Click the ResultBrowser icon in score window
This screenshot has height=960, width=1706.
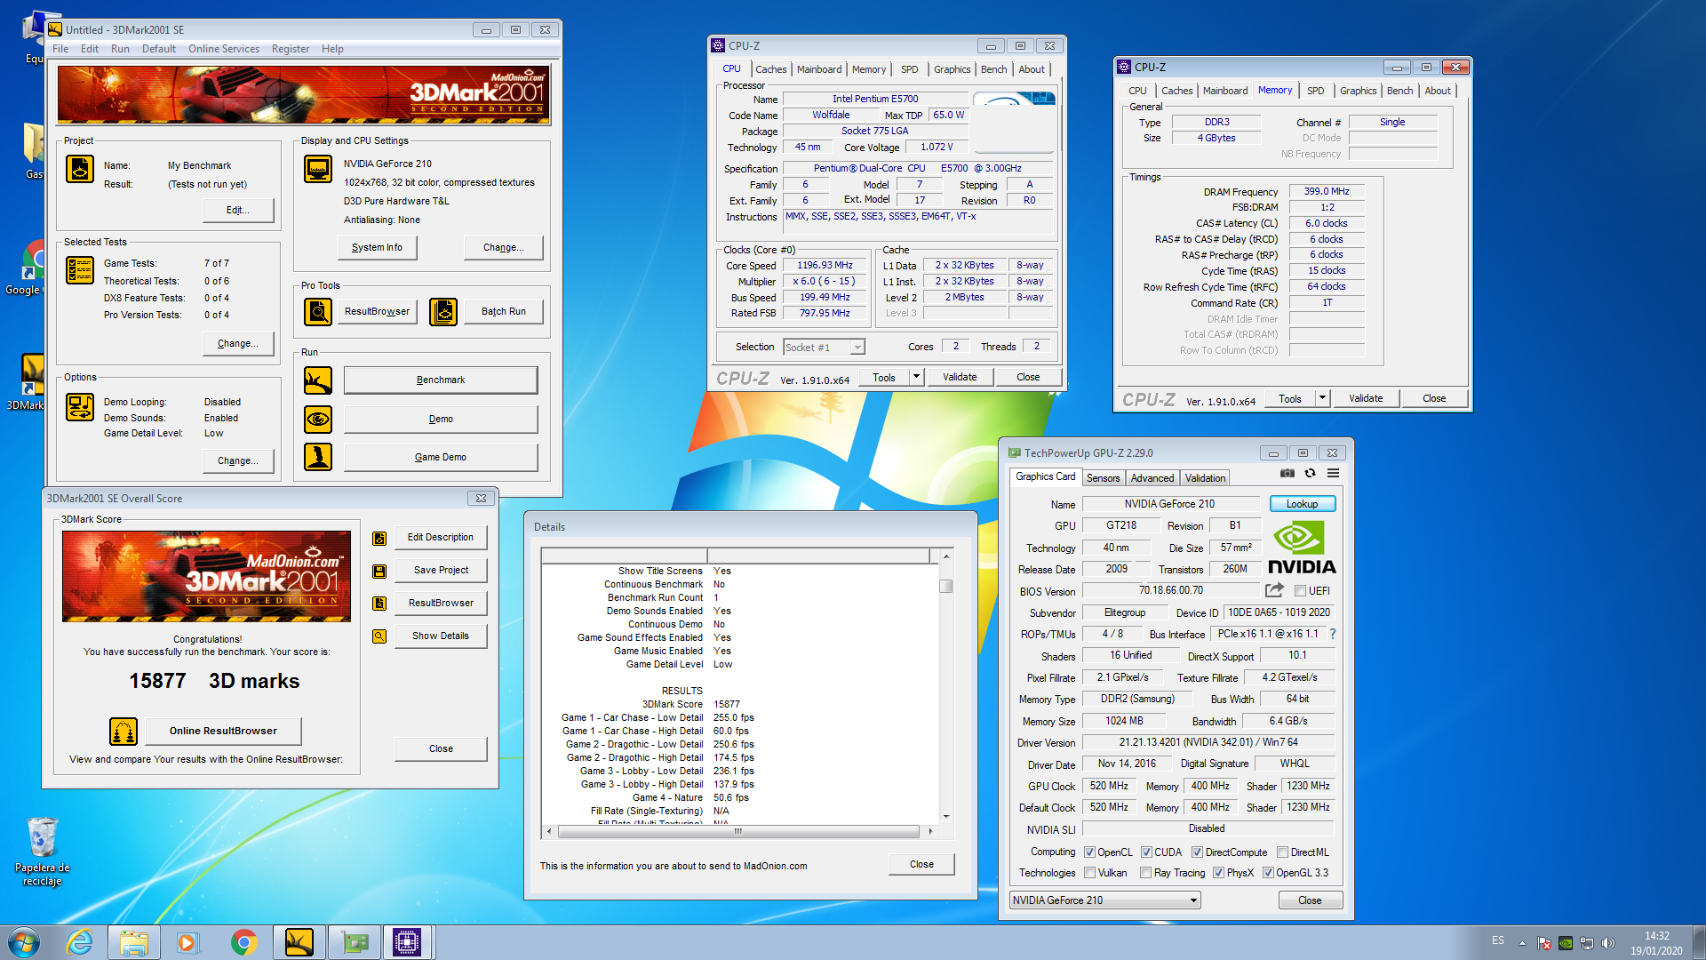click(379, 604)
